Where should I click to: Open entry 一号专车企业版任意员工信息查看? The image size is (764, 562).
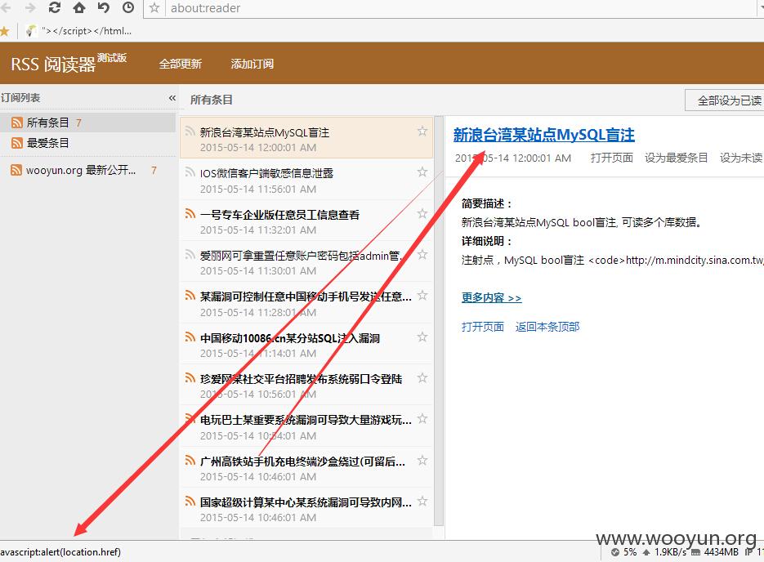306,221
